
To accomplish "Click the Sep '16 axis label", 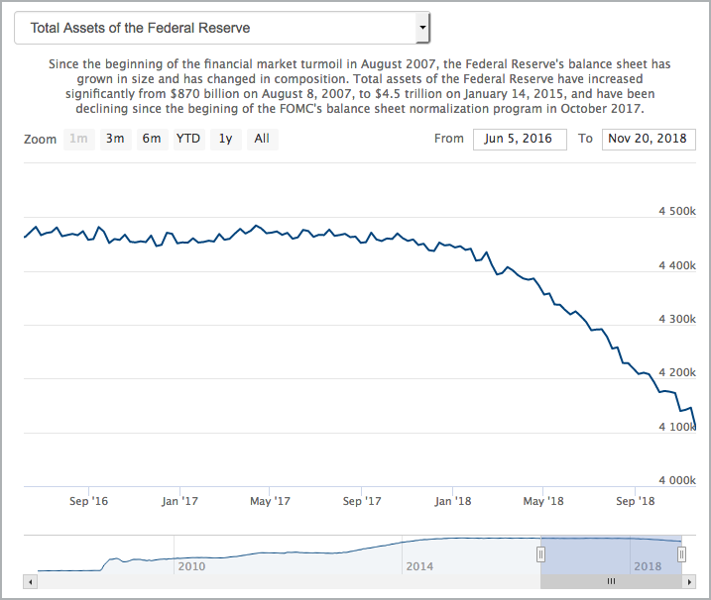I will tap(89, 501).
